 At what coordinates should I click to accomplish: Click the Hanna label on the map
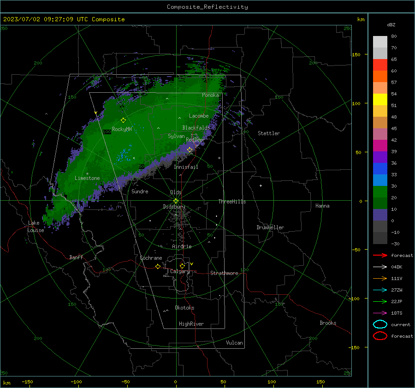click(x=322, y=206)
